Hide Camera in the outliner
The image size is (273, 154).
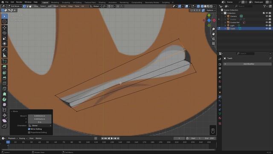267,16
